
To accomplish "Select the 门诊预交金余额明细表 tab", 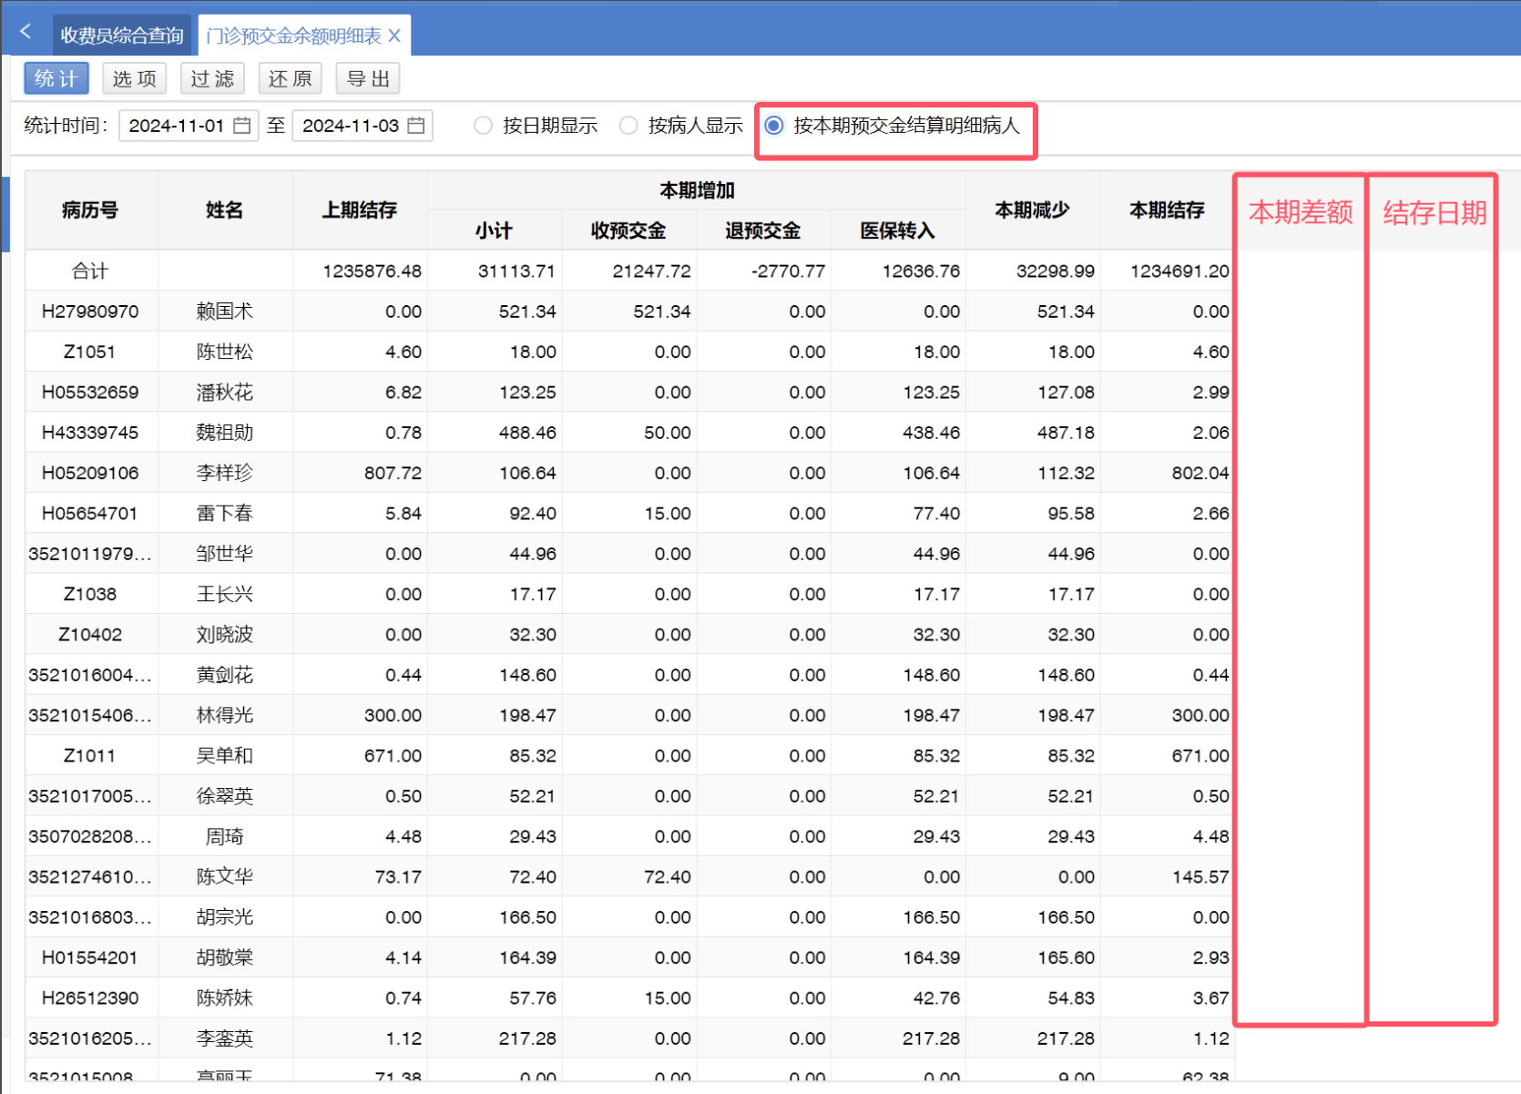I will coord(293,36).
